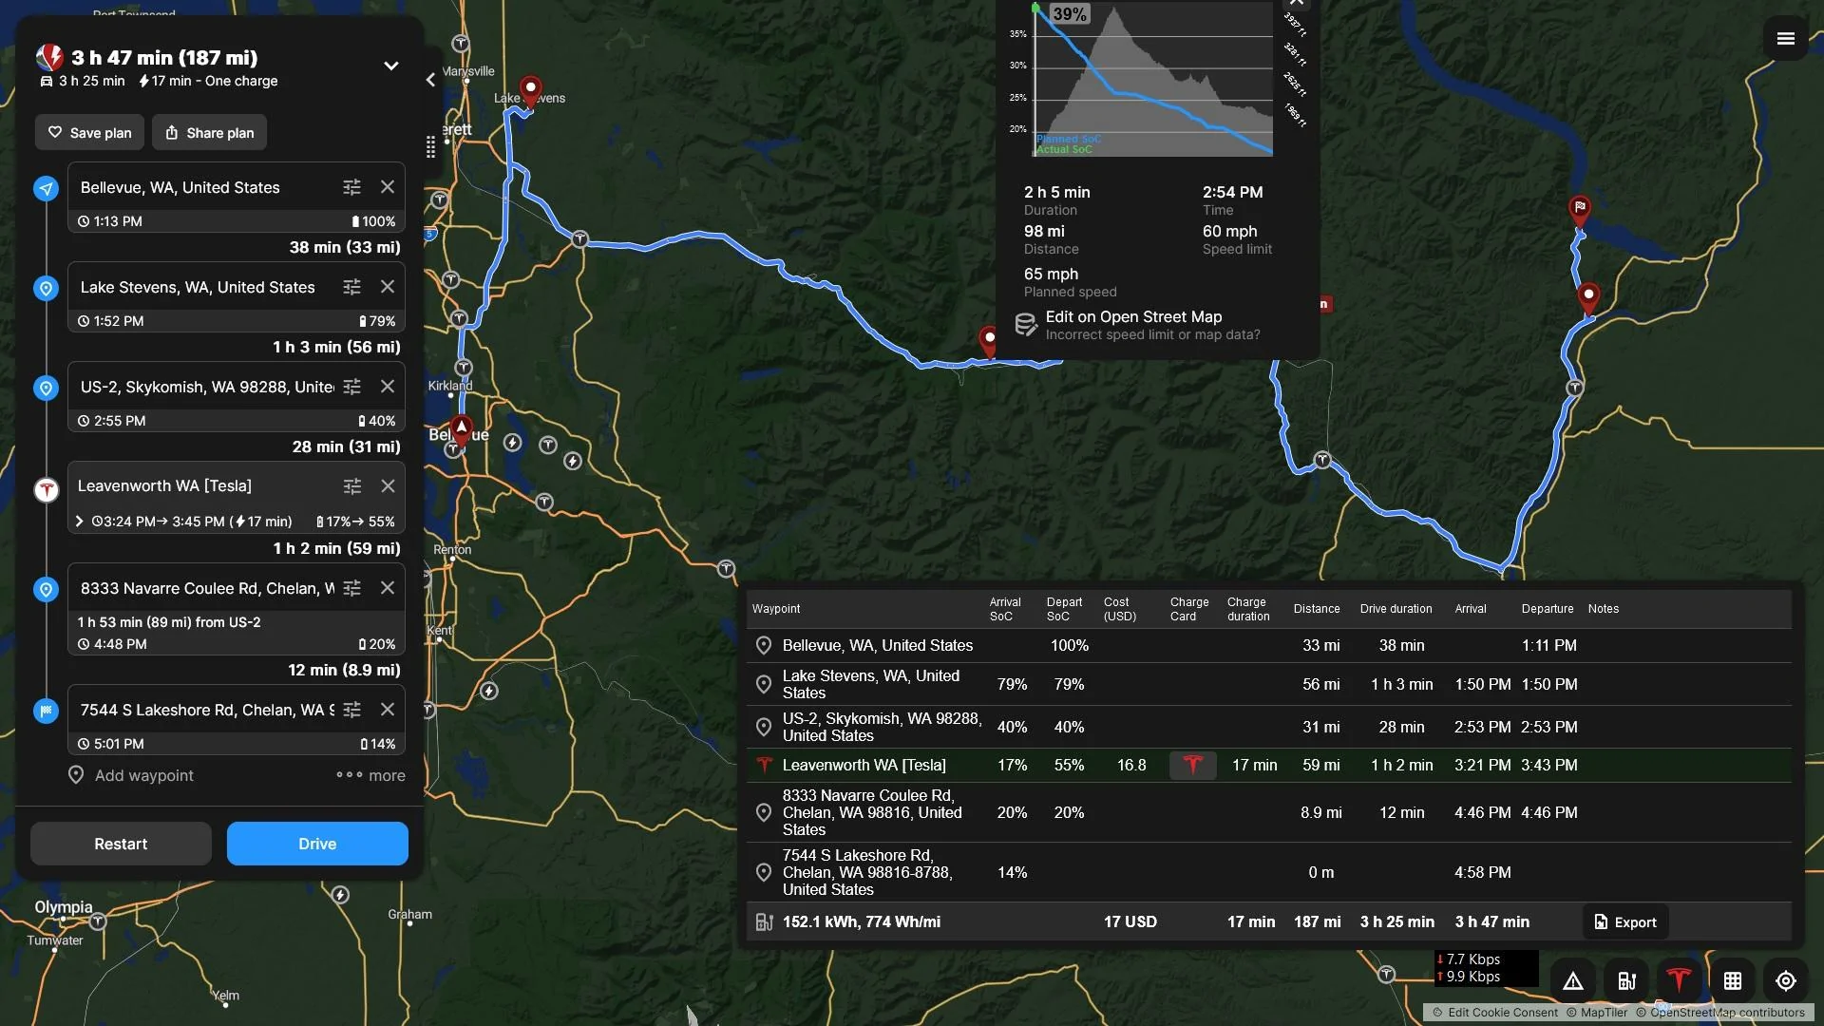The height and width of the screenshot is (1026, 1824).
Task: Collapse the trip summary with top chevron
Action: pyautogui.click(x=390, y=66)
